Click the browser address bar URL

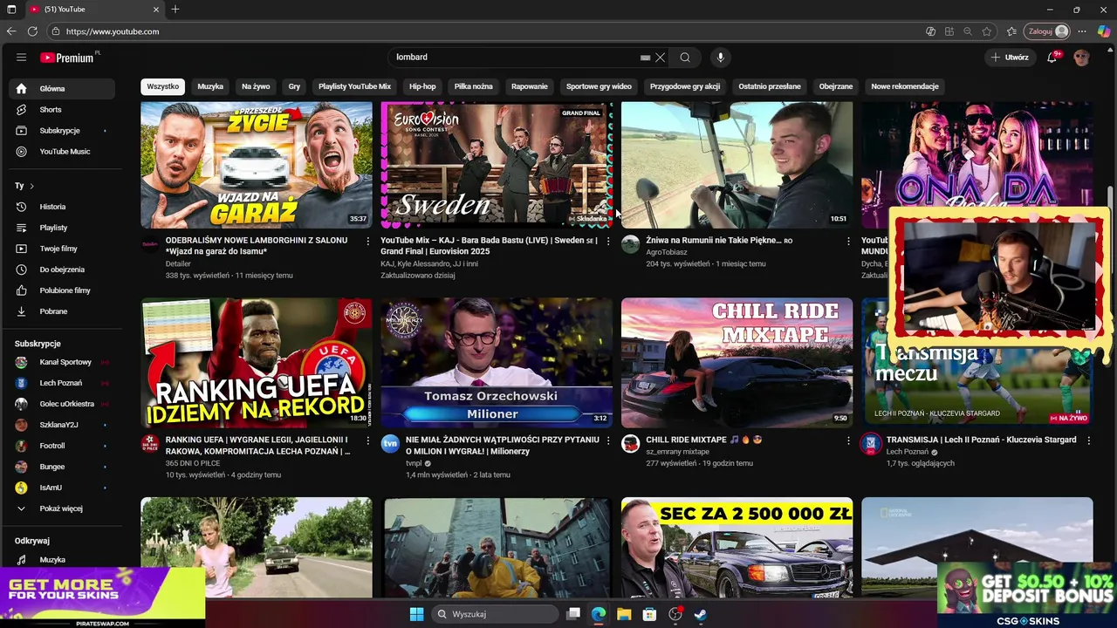click(x=113, y=31)
